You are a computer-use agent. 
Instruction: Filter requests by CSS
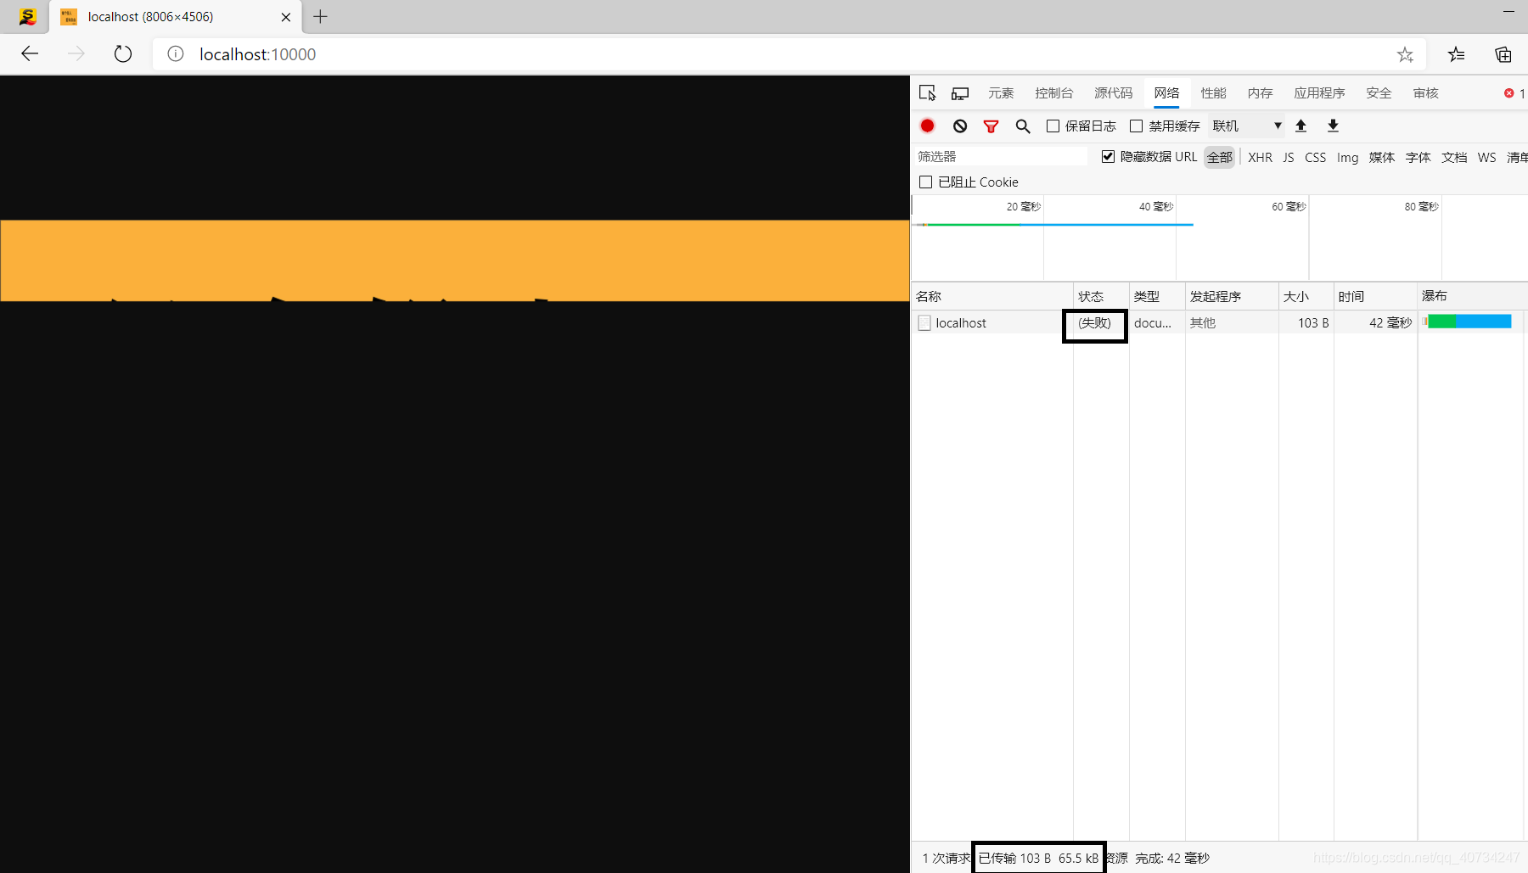coord(1315,157)
